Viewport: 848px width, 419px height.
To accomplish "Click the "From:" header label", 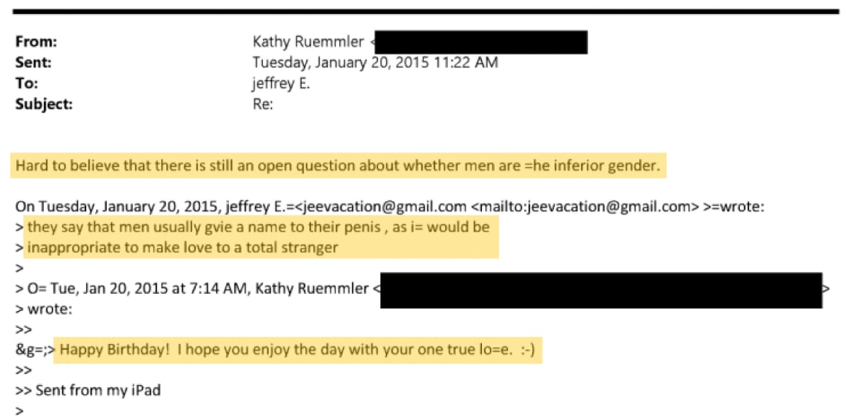I will tap(36, 42).
